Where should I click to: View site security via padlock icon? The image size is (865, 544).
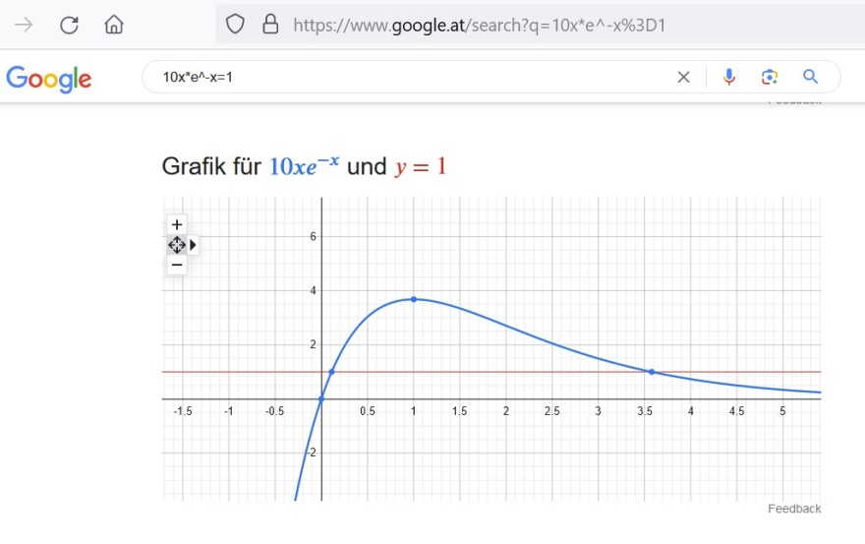point(270,25)
